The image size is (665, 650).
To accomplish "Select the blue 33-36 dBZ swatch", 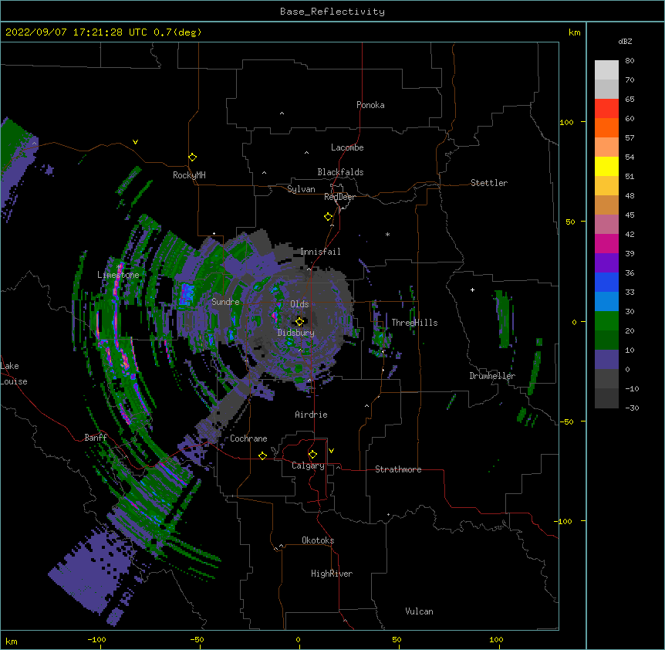I will coord(606,282).
